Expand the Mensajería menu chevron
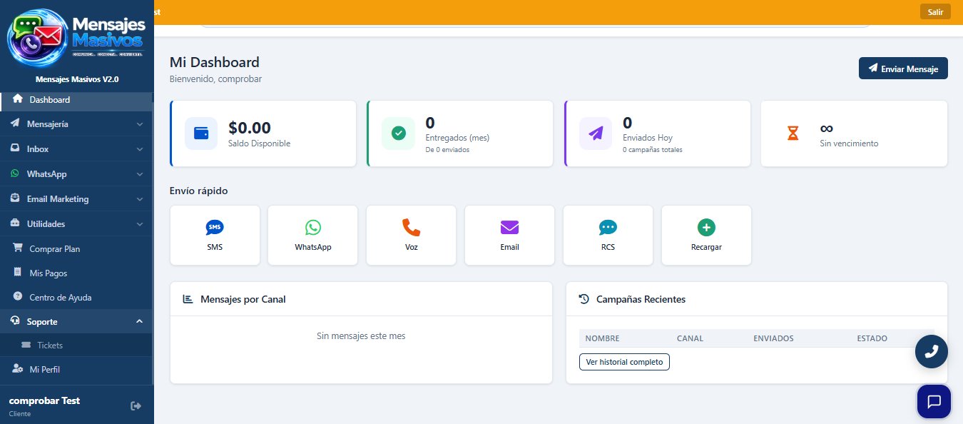963x424 pixels. 140,124
